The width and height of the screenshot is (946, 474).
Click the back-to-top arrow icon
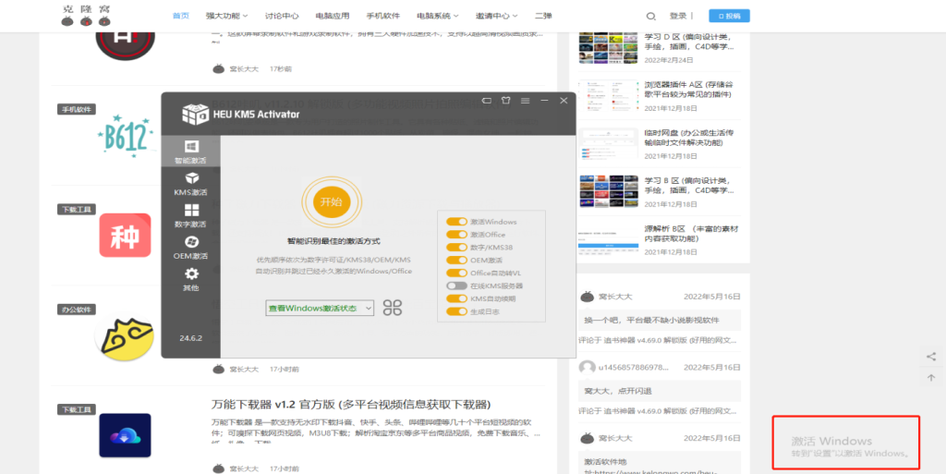tap(931, 378)
